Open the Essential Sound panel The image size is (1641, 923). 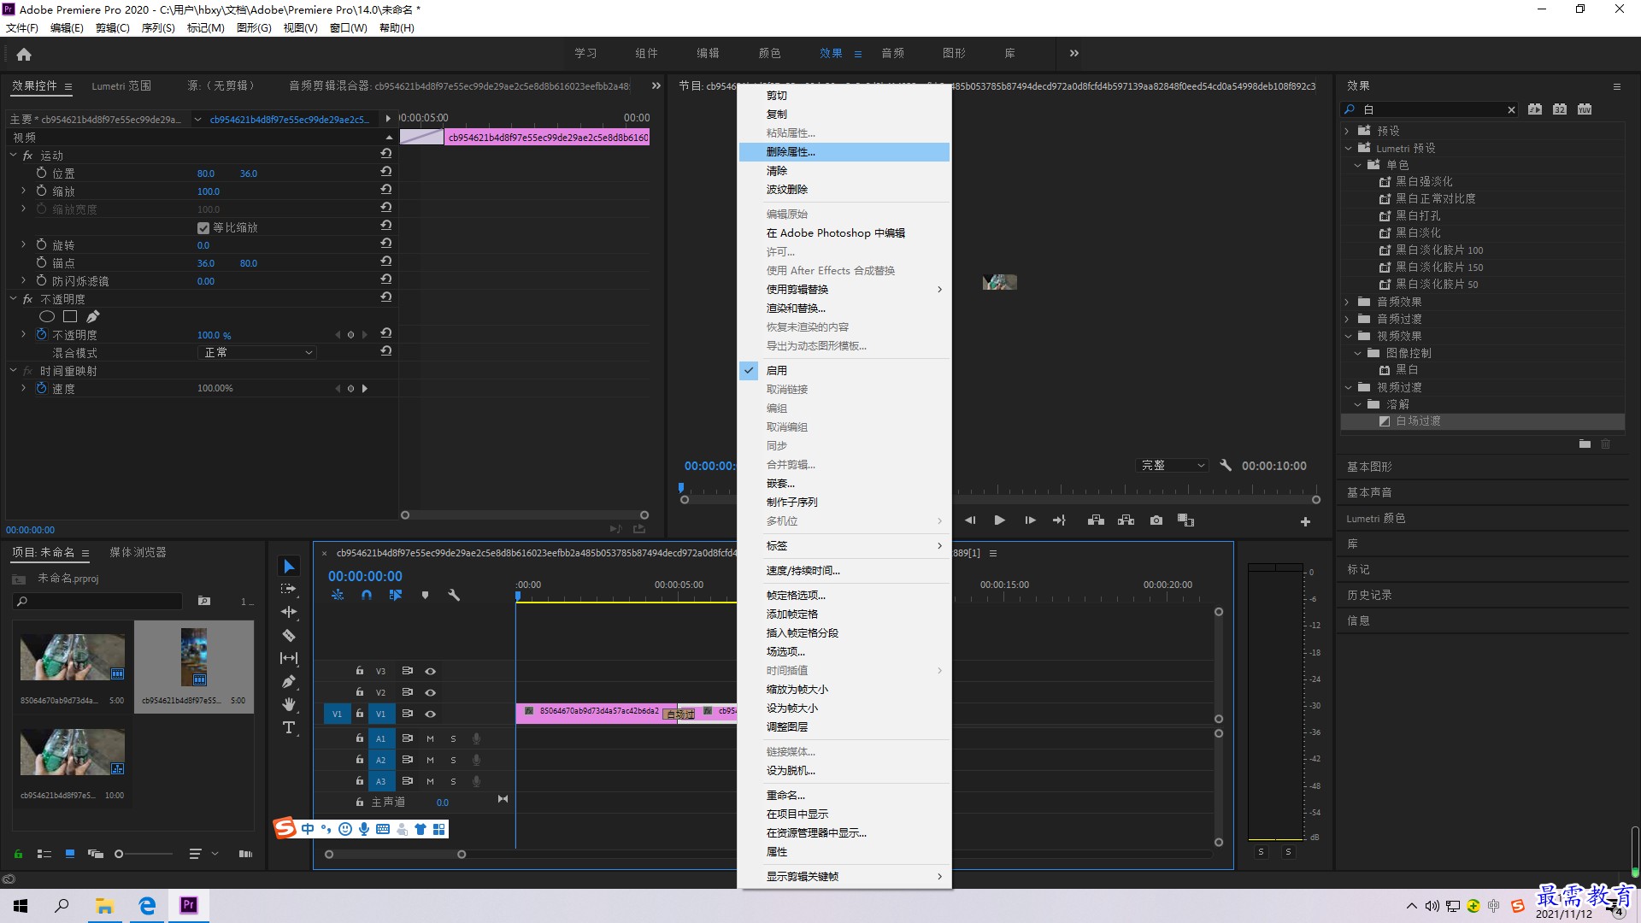coord(1369,492)
